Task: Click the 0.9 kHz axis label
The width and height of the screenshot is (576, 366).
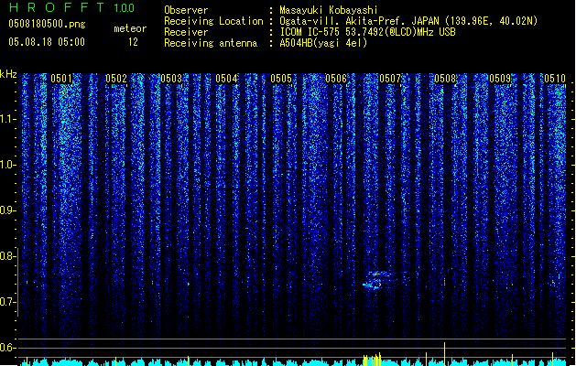Action: tap(8, 210)
